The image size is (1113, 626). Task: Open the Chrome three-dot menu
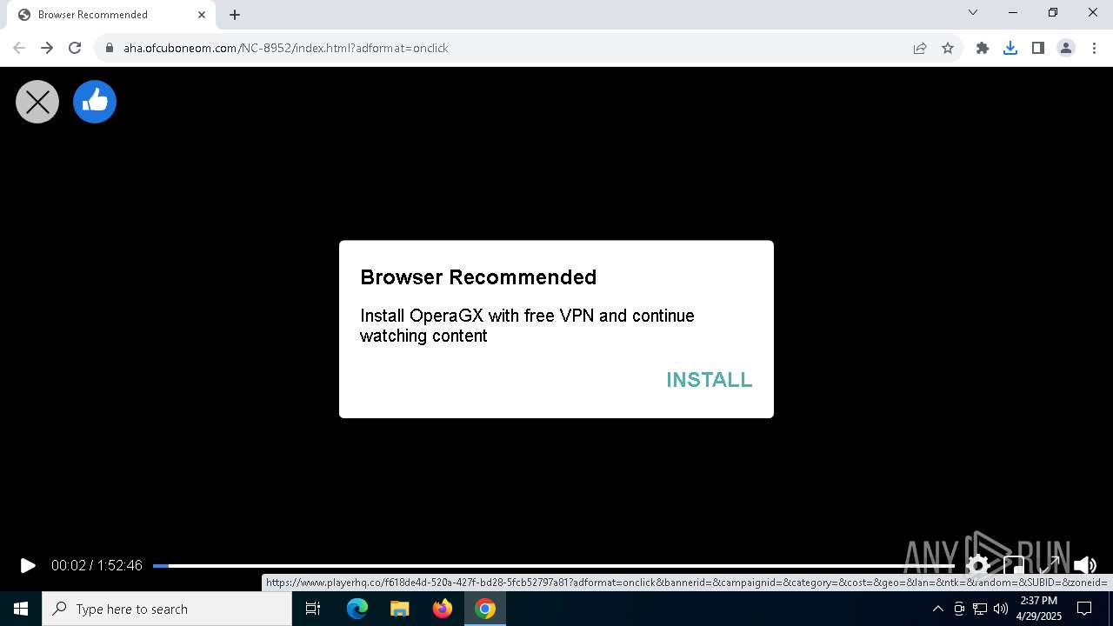pos(1094,48)
